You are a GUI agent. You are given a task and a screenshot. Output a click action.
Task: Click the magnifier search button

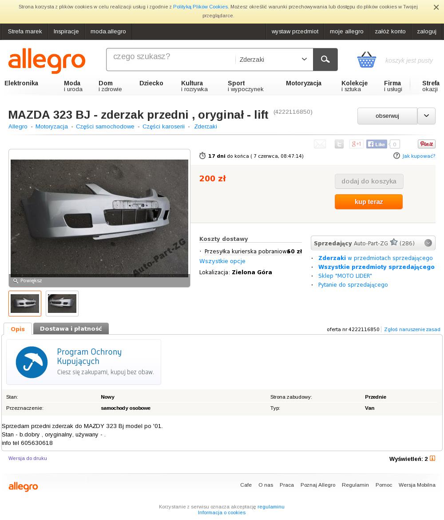click(x=325, y=60)
